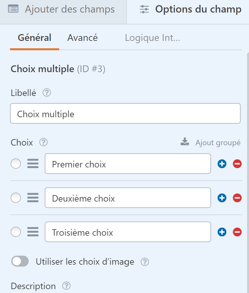This screenshot has height=293, width=249.
Task: Enable Utiliser les choix d'image toggle
Action: click(20, 261)
